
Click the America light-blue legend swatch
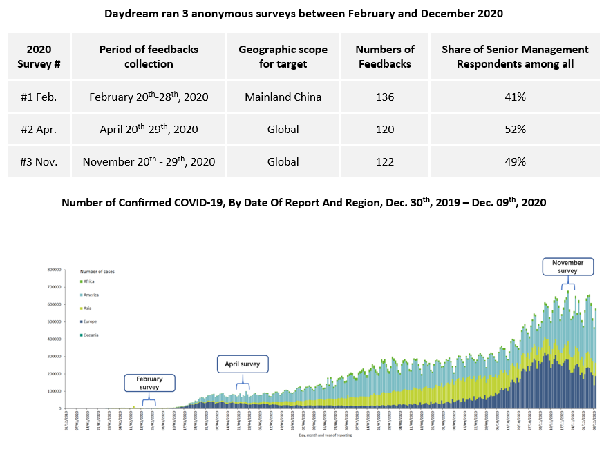(x=82, y=295)
